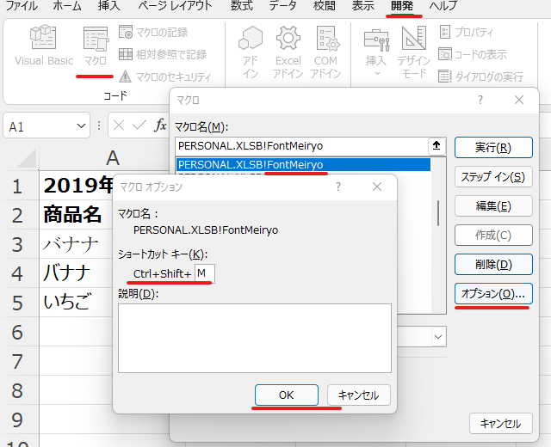Switch to the ホーム tab
Image resolution: width=551 pixels, height=447 pixels.
(67, 6)
